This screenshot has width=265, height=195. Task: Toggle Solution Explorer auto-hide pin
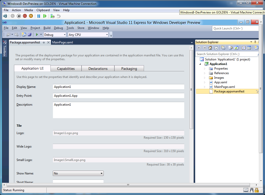click(x=255, y=42)
